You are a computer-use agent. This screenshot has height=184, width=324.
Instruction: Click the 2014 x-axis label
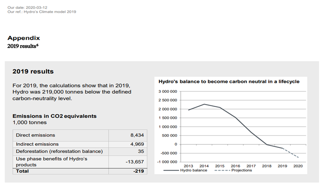click(x=204, y=166)
